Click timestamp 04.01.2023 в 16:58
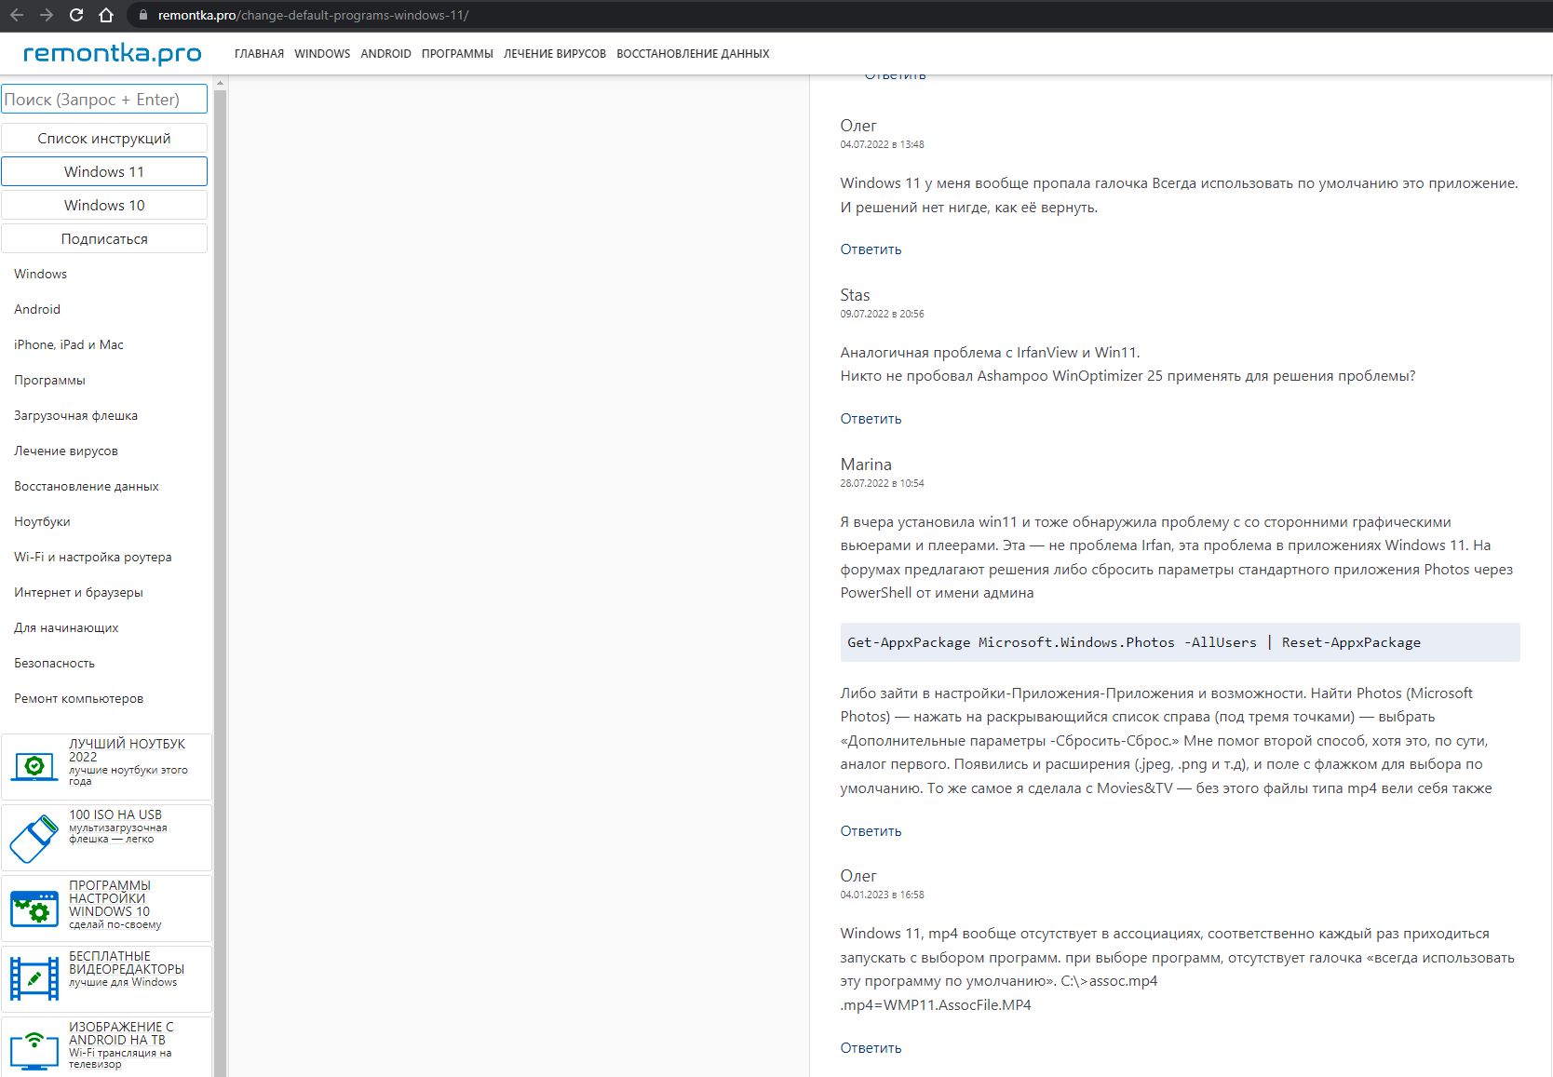 tap(882, 895)
